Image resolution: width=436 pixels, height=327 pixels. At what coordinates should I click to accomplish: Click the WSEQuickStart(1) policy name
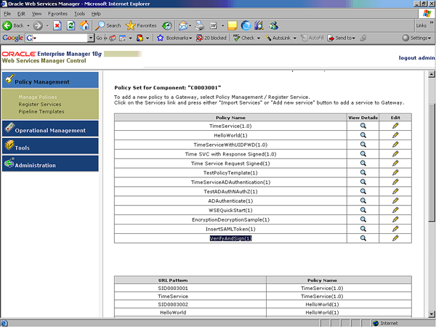[230, 210]
